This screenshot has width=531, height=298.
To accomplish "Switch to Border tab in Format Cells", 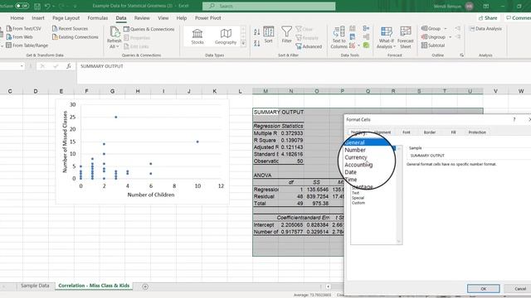I will tap(430, 132).
